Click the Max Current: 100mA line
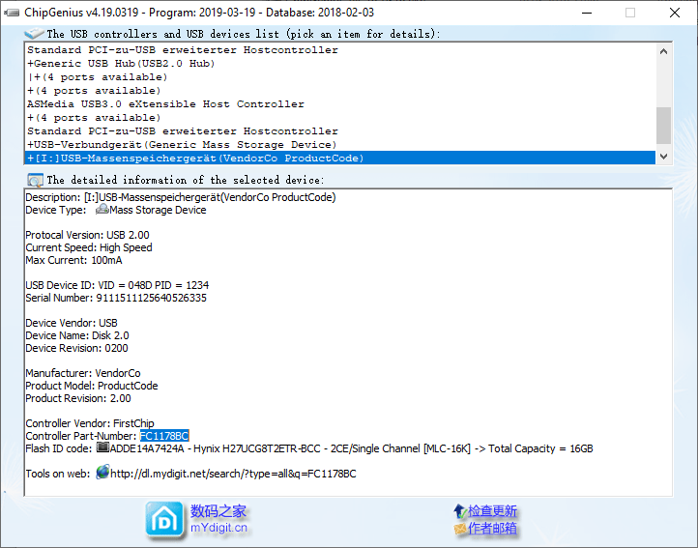698x548 pixels. [x=73, y=260]
